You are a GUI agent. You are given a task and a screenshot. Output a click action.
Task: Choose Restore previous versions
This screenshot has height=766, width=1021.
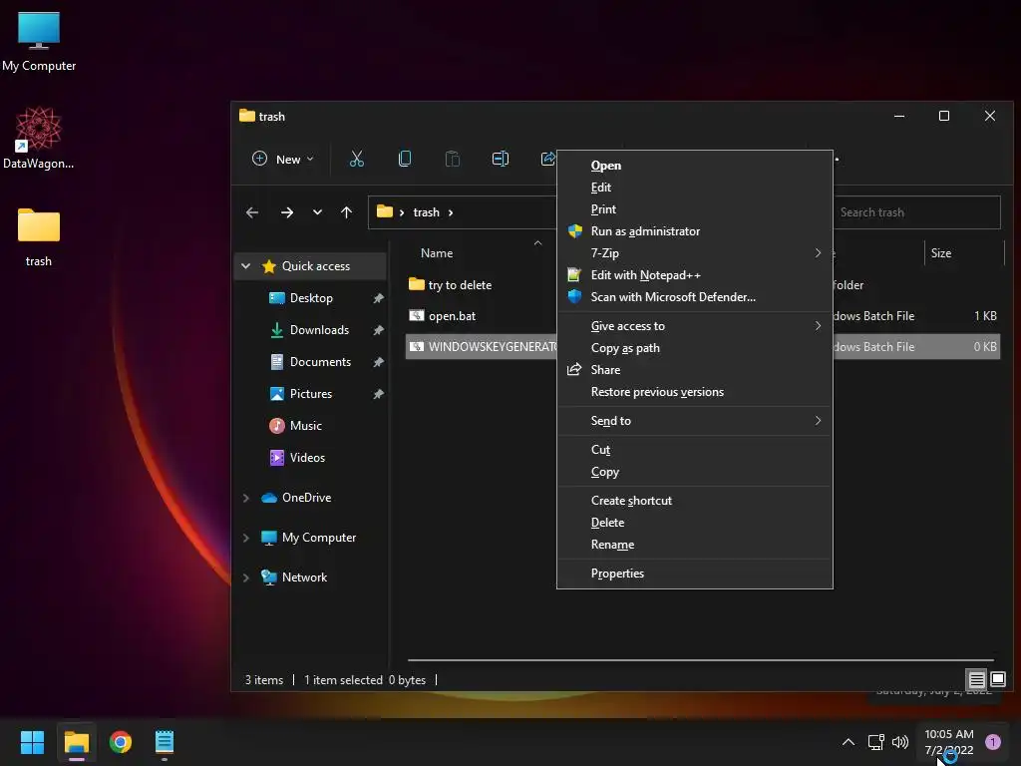coord(695,391)
